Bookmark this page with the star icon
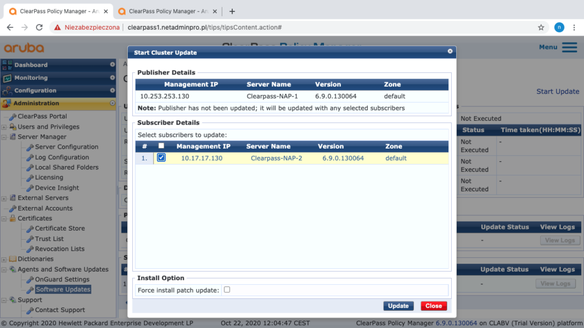 (x=541, y=27)
